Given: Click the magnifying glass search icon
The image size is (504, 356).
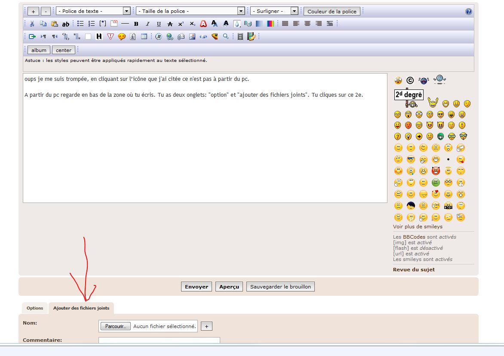Looking at the screenshot, I should [x=226, y=37].
